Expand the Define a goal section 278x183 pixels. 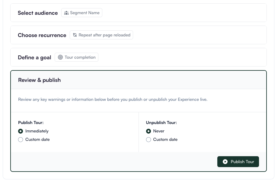point(139,57)
